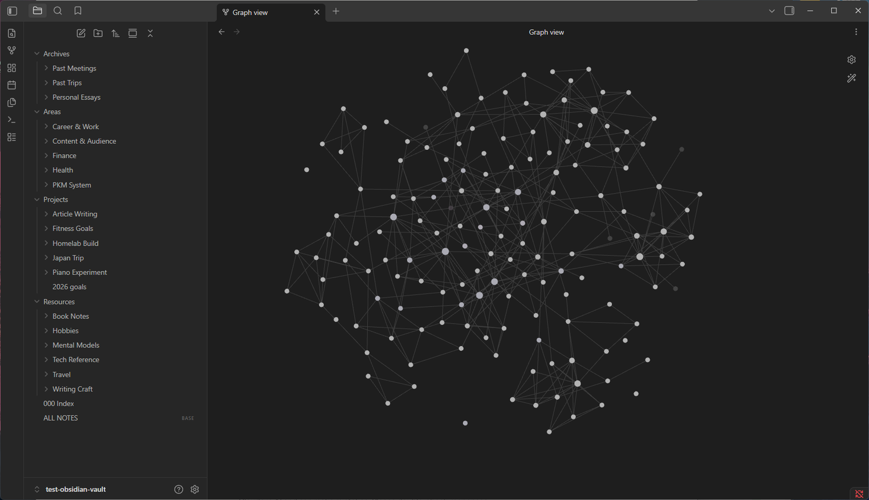869x500 pixels.
Task: Open graph settings gear icon
Action: coord(852,60)
